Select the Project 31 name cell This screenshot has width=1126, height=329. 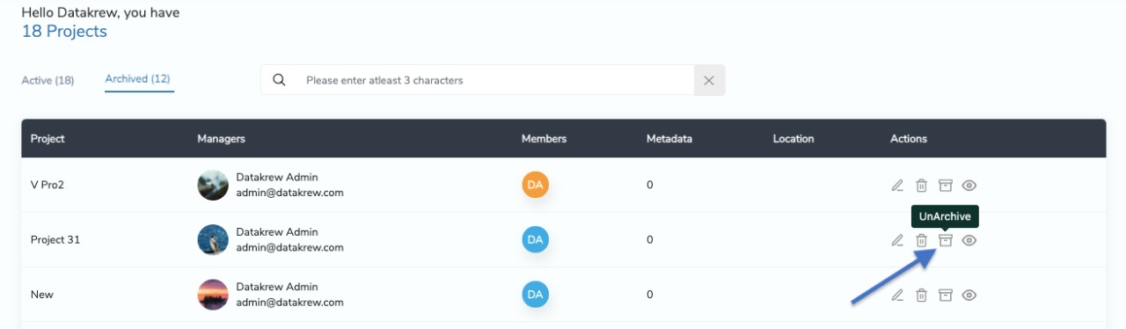point(55,239)
